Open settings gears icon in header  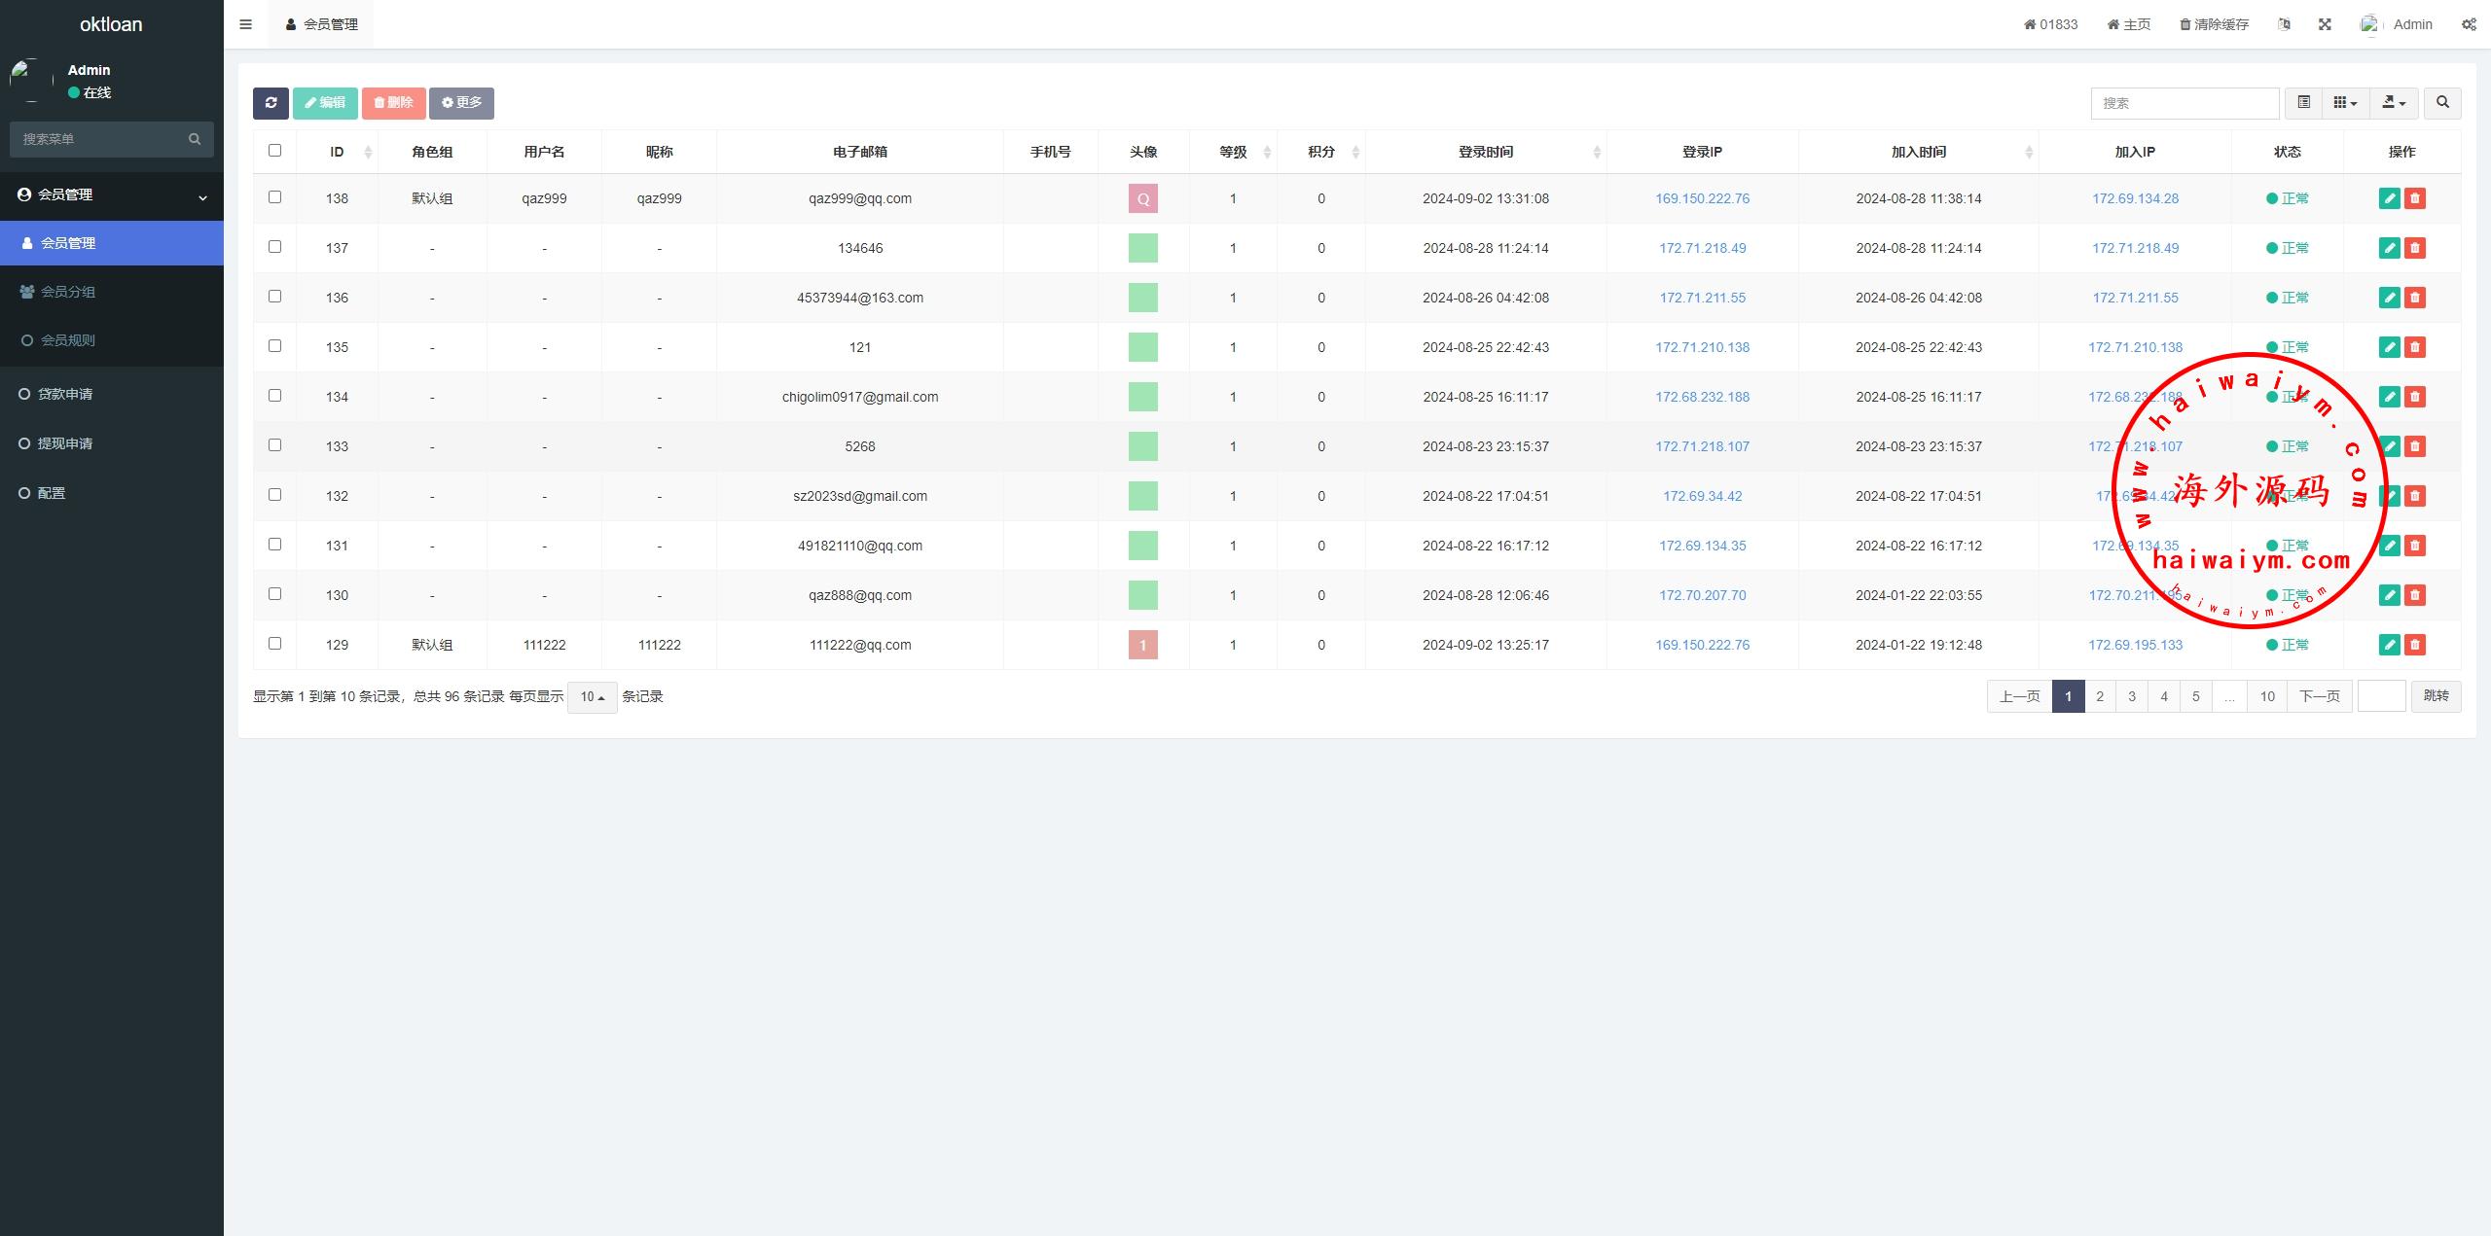pyautogui.click(x=2469, y=24)
